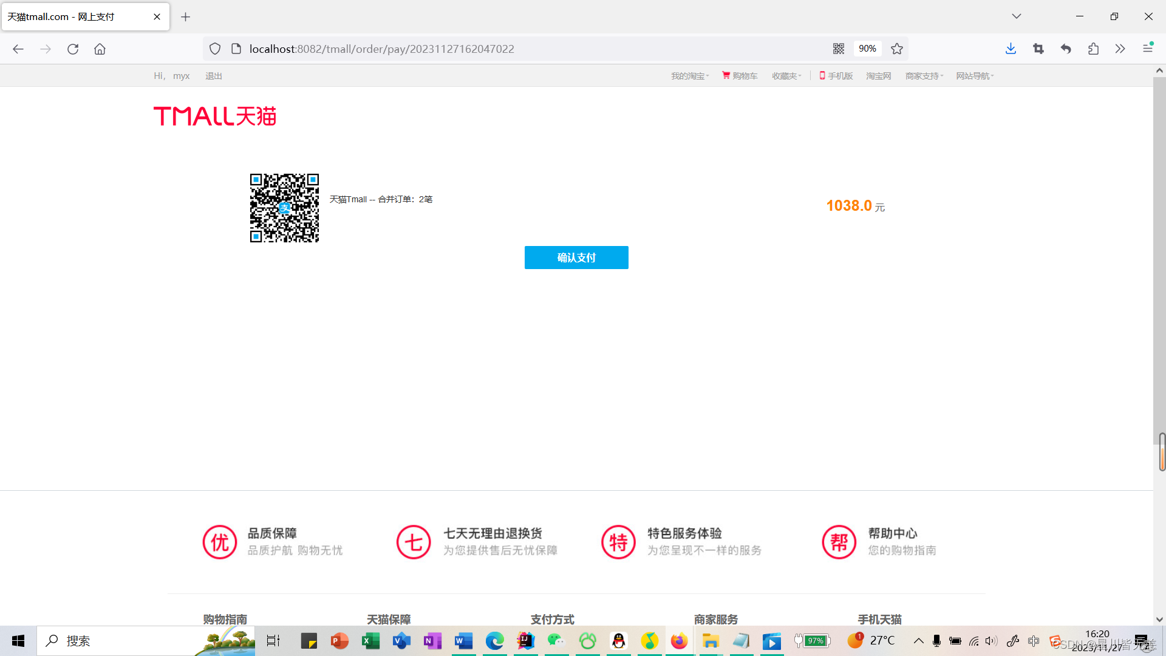
Task: Click the Alipay QR code image
Action: tap(284, 208)
